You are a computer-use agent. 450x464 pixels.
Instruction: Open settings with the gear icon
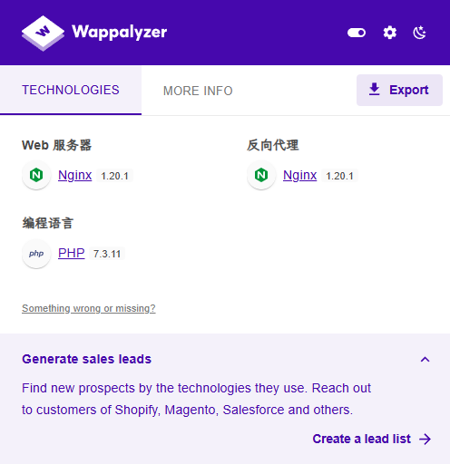tap(390, 33)
